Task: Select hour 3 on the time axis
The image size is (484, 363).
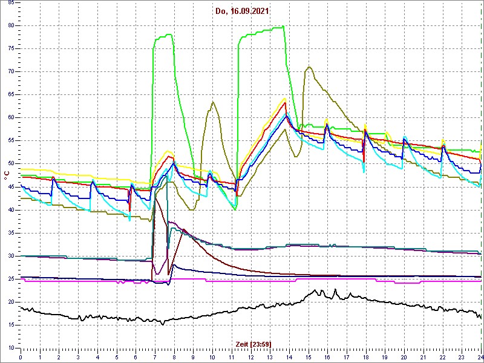Action: pyautogui.click(x=78, y=356)
